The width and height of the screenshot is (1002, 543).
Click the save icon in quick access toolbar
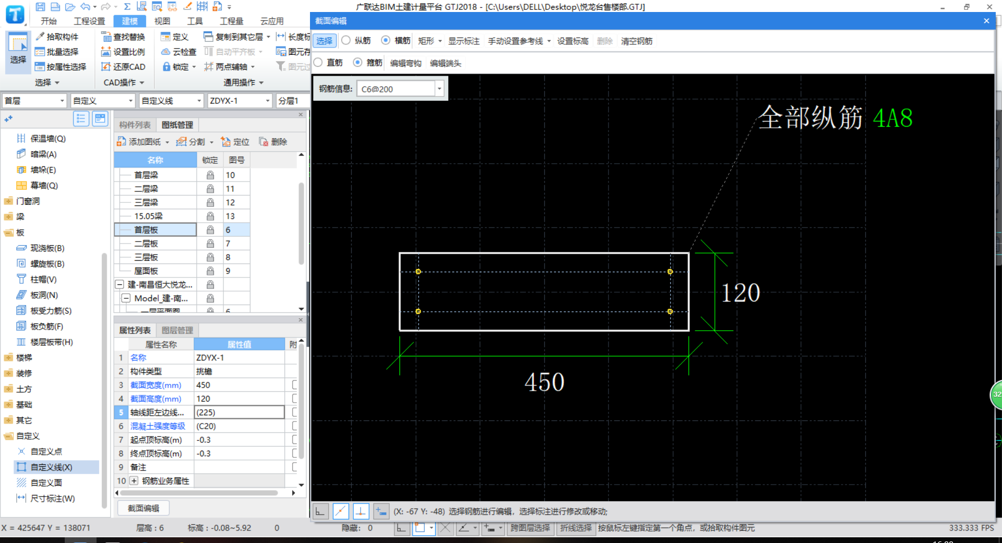pos(40,7)
